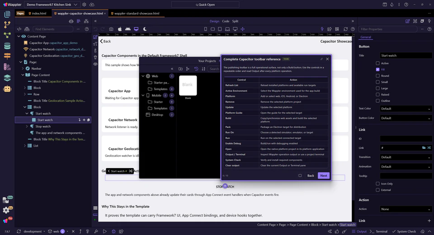Enable the Raised checkbox
Viewport: 434px width, 235px height.
coord(377,94)
